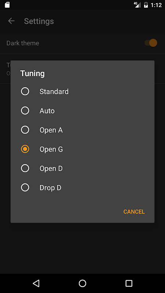
Task: Select the Standard tuning radio button
Action: point(25,91)
